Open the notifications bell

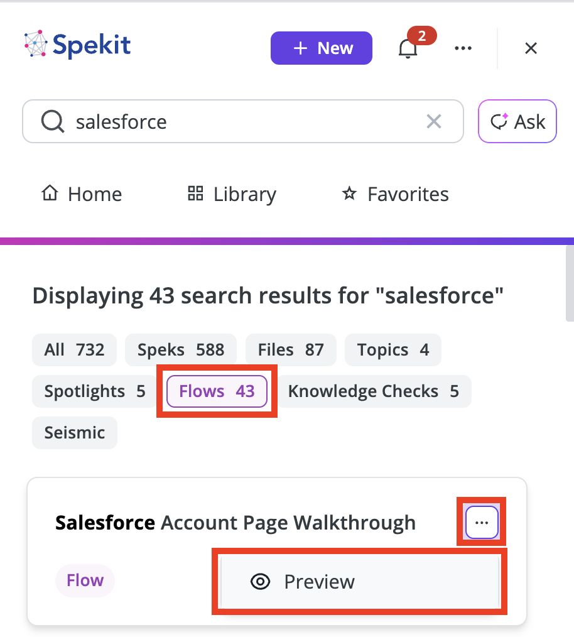click(408, 49)
